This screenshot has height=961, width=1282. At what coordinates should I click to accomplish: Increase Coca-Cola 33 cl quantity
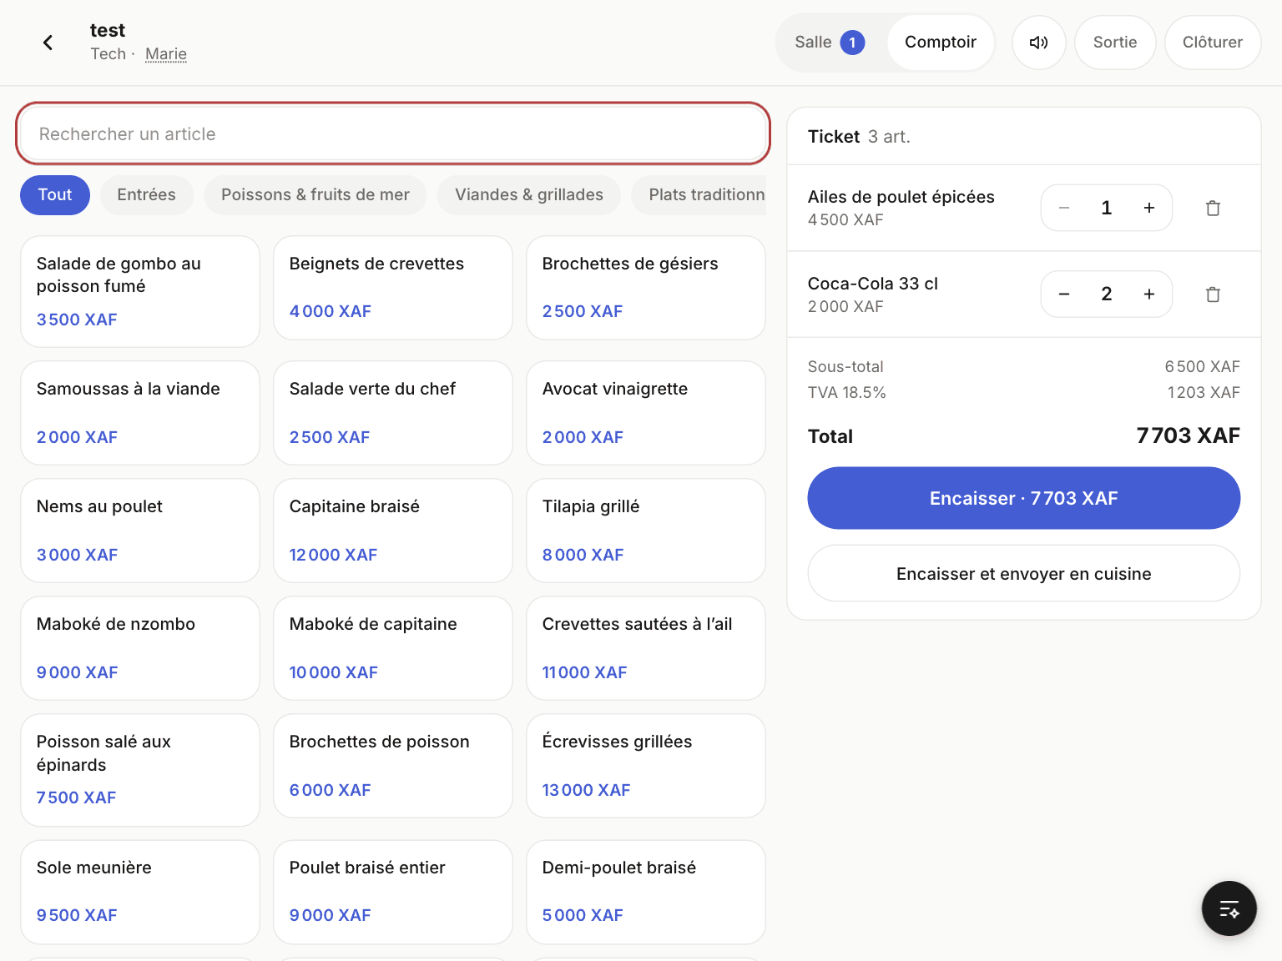[x=1148, y=294]
